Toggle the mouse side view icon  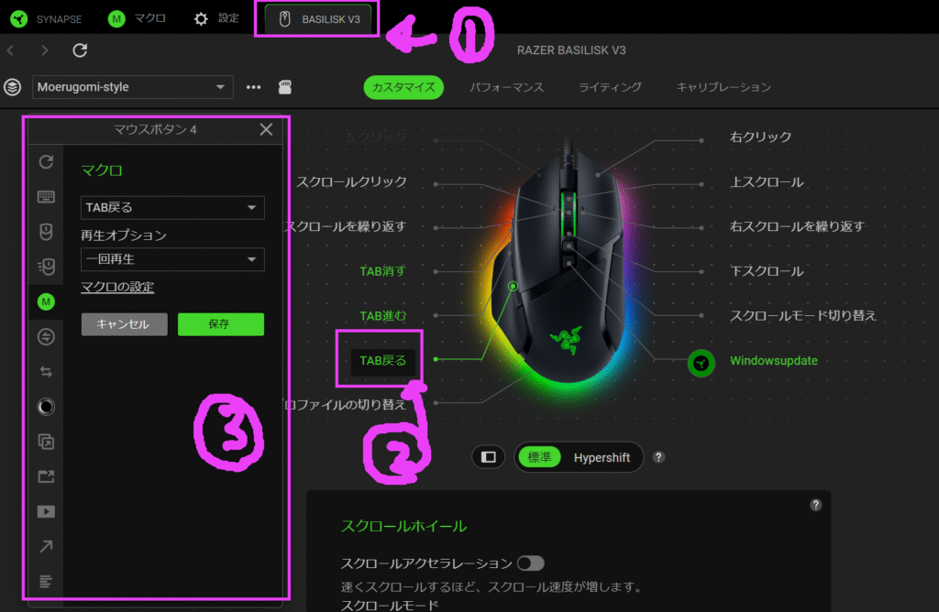[489, 457]
